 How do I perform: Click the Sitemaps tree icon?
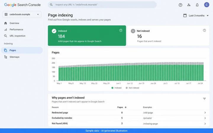point(6,57)
